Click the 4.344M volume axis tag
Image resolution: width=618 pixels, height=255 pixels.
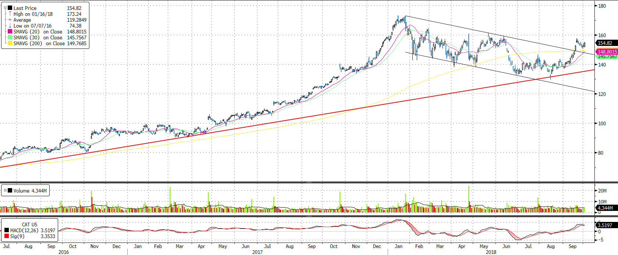[x=607, y=208]
